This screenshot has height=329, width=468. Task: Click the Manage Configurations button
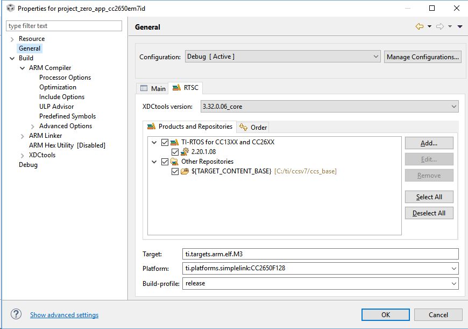pyautogui.click(x=422, y=57)
